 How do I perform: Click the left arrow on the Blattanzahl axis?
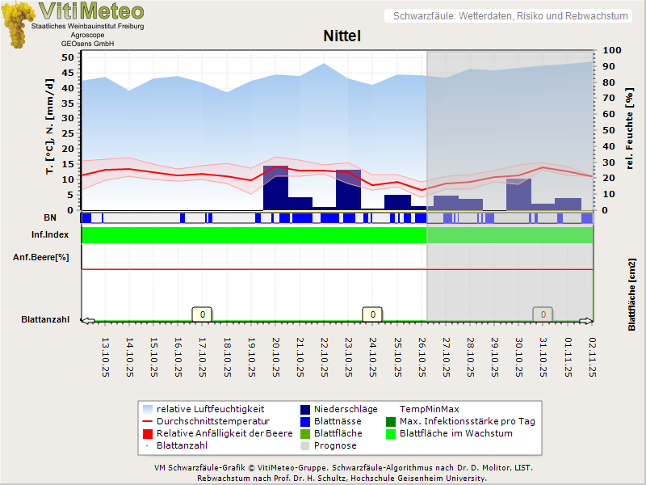pyautogui.click(x=88, y=321)
